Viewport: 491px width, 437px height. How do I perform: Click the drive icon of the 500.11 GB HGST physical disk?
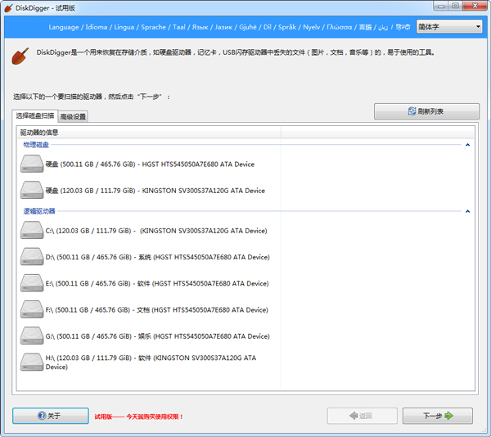32,164
